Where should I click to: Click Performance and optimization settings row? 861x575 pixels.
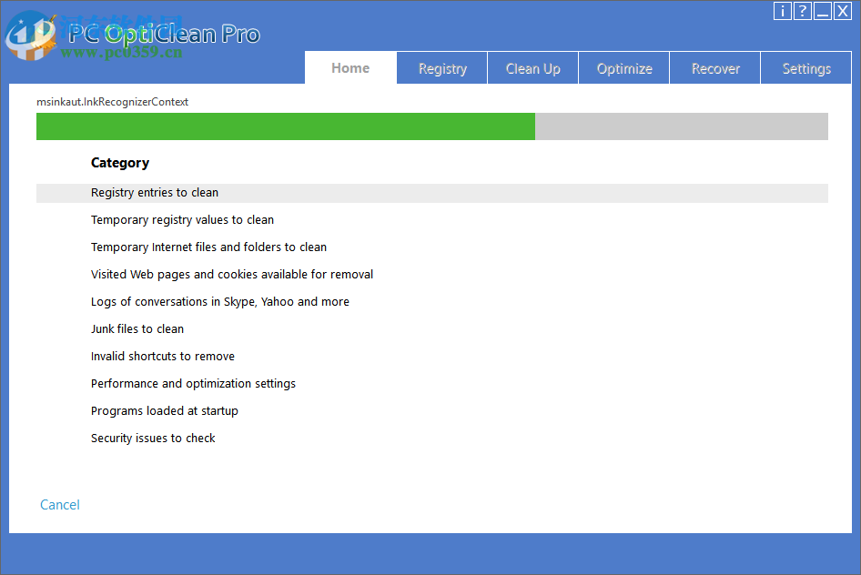193,383
